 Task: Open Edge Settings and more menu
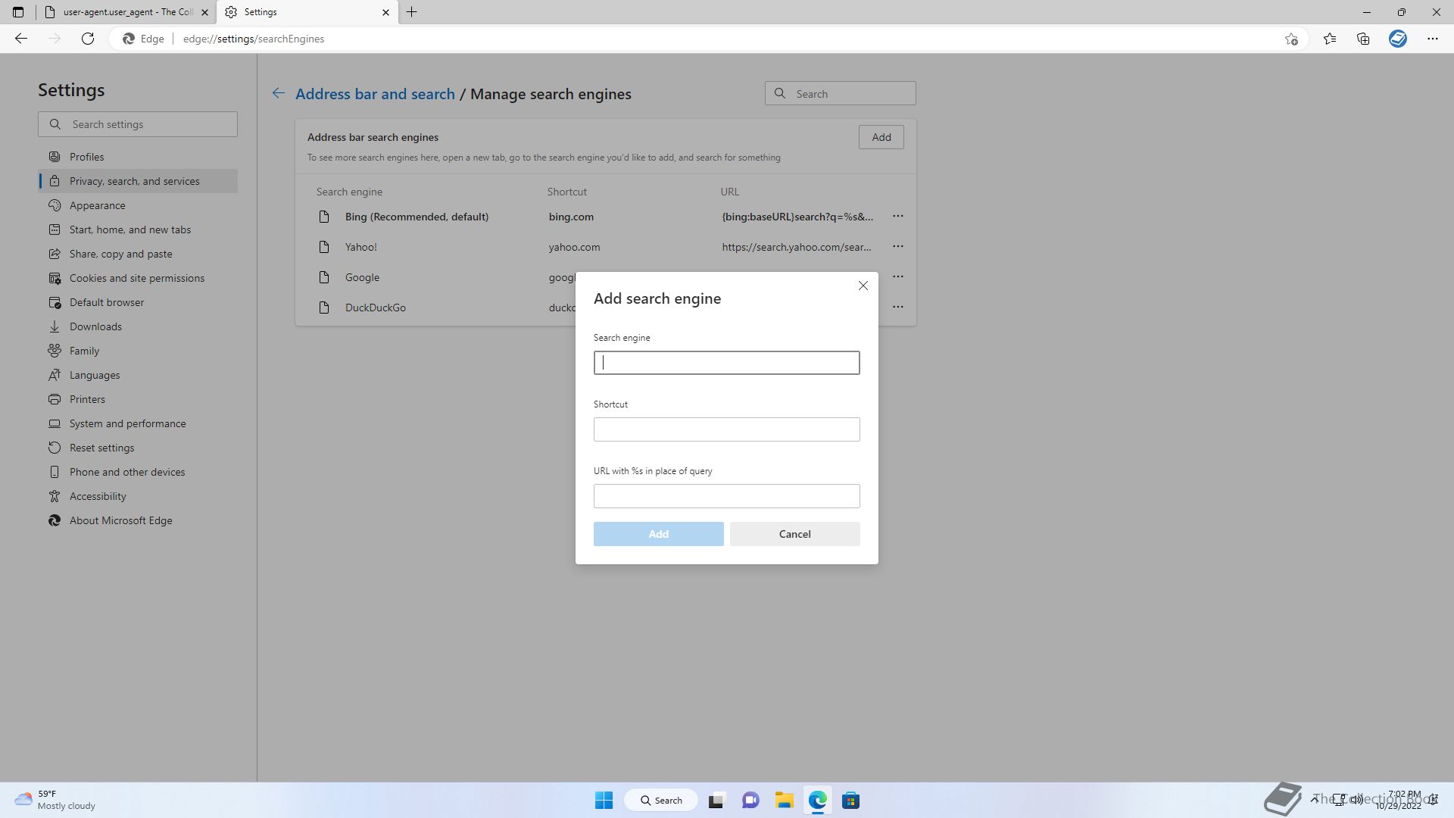[x=1433, y=39]
